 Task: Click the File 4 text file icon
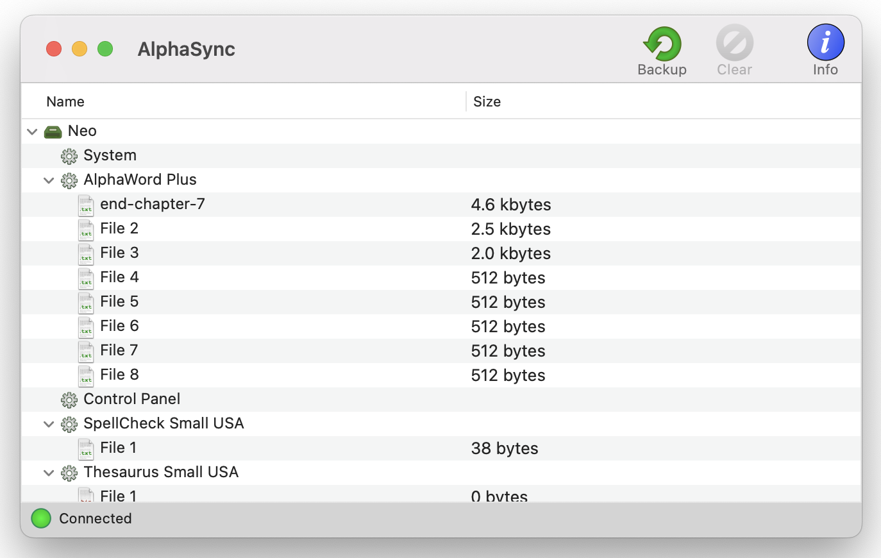86,278
